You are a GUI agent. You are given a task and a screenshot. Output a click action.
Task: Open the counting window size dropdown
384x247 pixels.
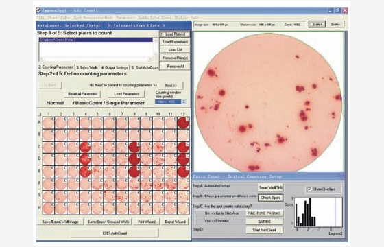point(184,102)
